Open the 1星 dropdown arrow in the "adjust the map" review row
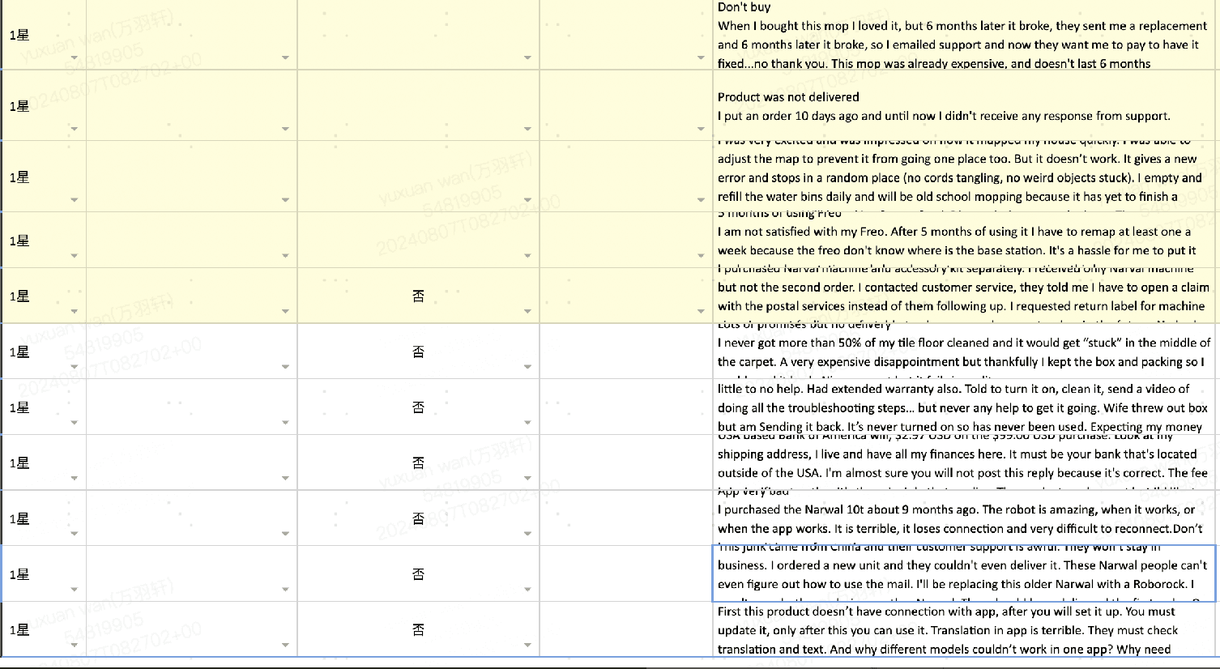Image resolution: width=1220 pixels, height=669 pixels. coord(75,200)
